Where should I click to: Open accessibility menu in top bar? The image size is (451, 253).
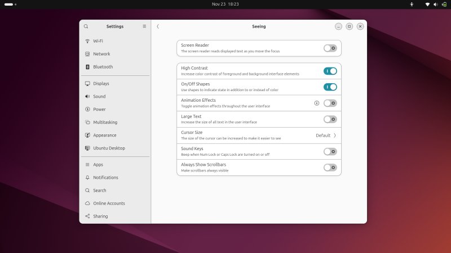click(x=412, y=4)
